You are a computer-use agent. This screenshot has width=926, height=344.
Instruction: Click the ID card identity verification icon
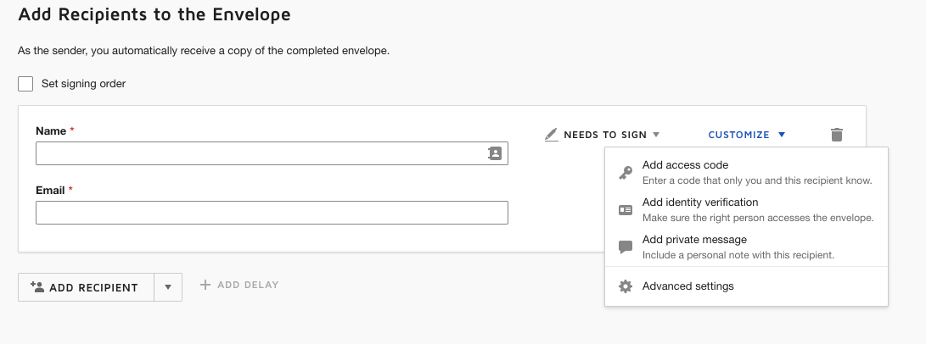(x=626, y=210)
